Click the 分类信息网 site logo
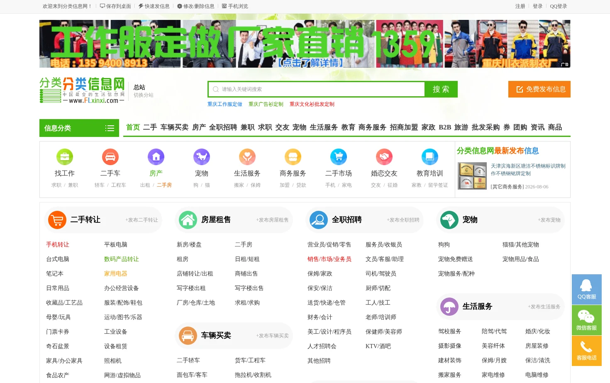610x383 pixels. [82, 90]
